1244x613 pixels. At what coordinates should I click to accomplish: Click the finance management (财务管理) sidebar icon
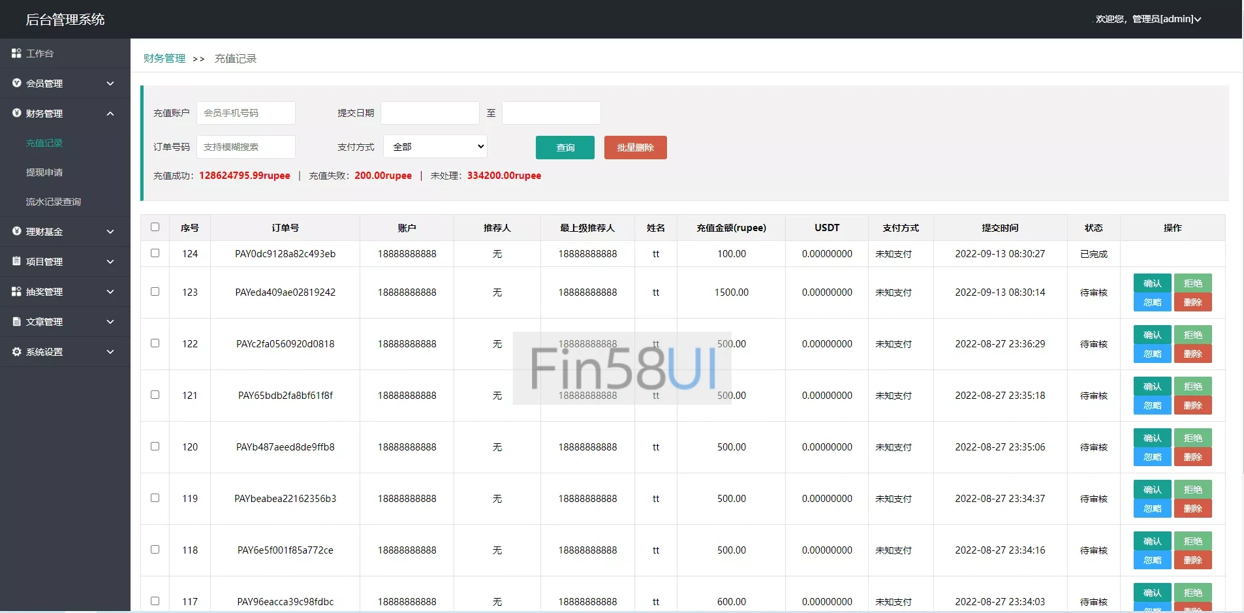[16, 113]
